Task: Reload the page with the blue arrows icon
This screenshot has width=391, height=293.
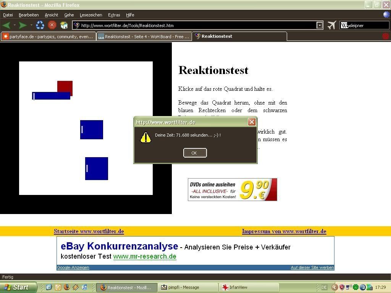Action: (x=40, y=25)
